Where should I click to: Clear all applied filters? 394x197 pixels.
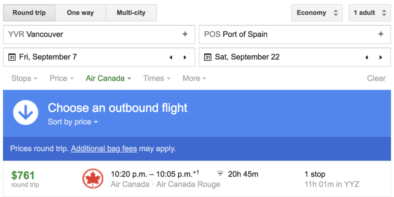click(376, 78)
